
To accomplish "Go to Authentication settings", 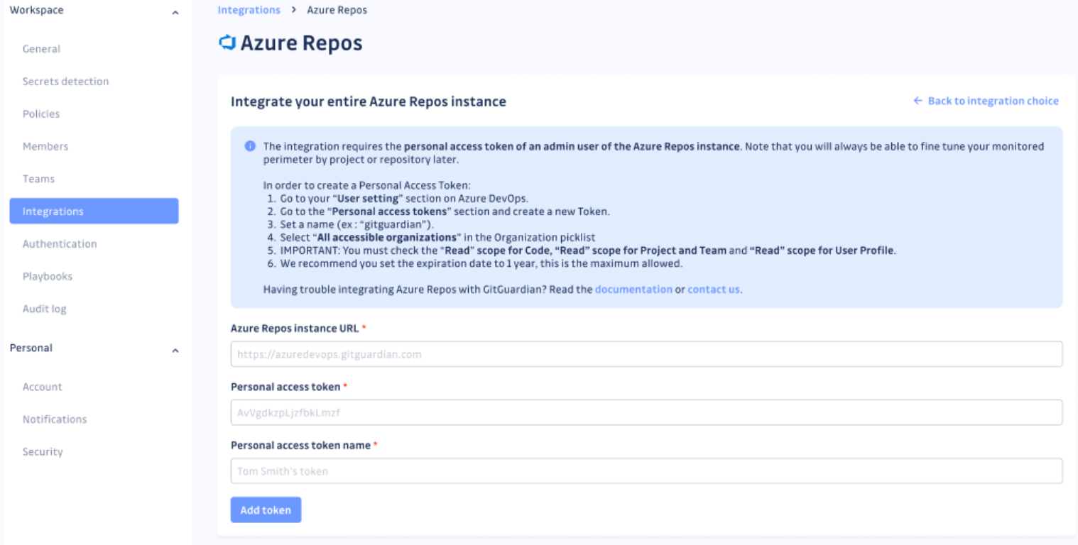I will tap(59, 243).
